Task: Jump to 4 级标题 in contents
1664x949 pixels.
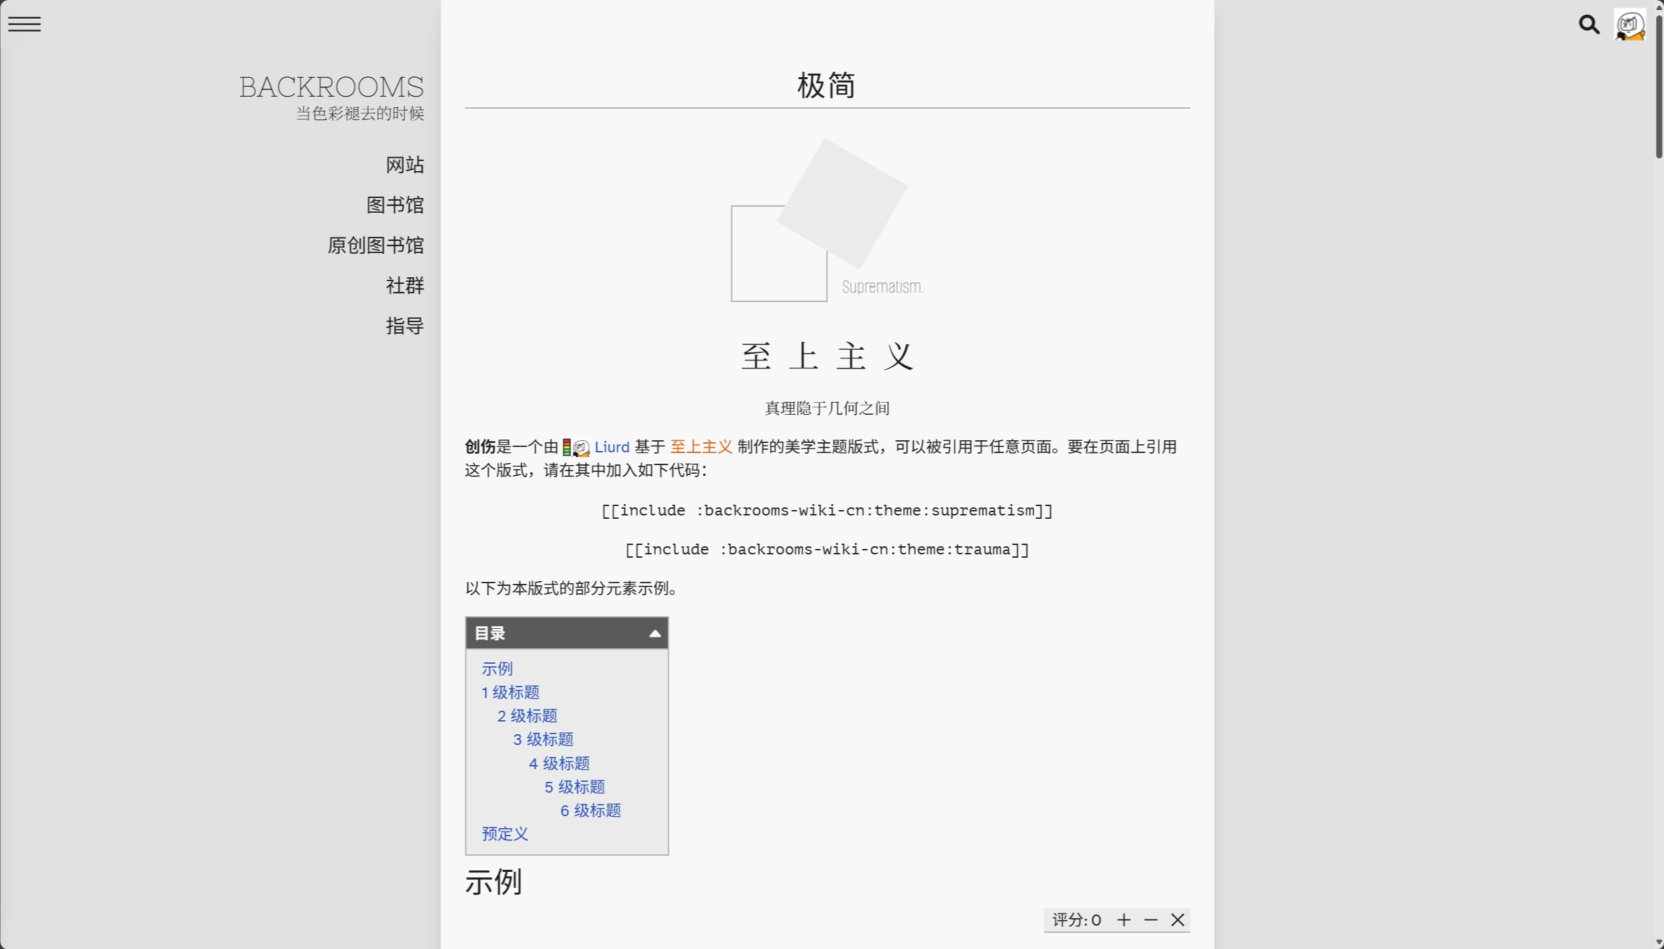Action: click(559, 763)
